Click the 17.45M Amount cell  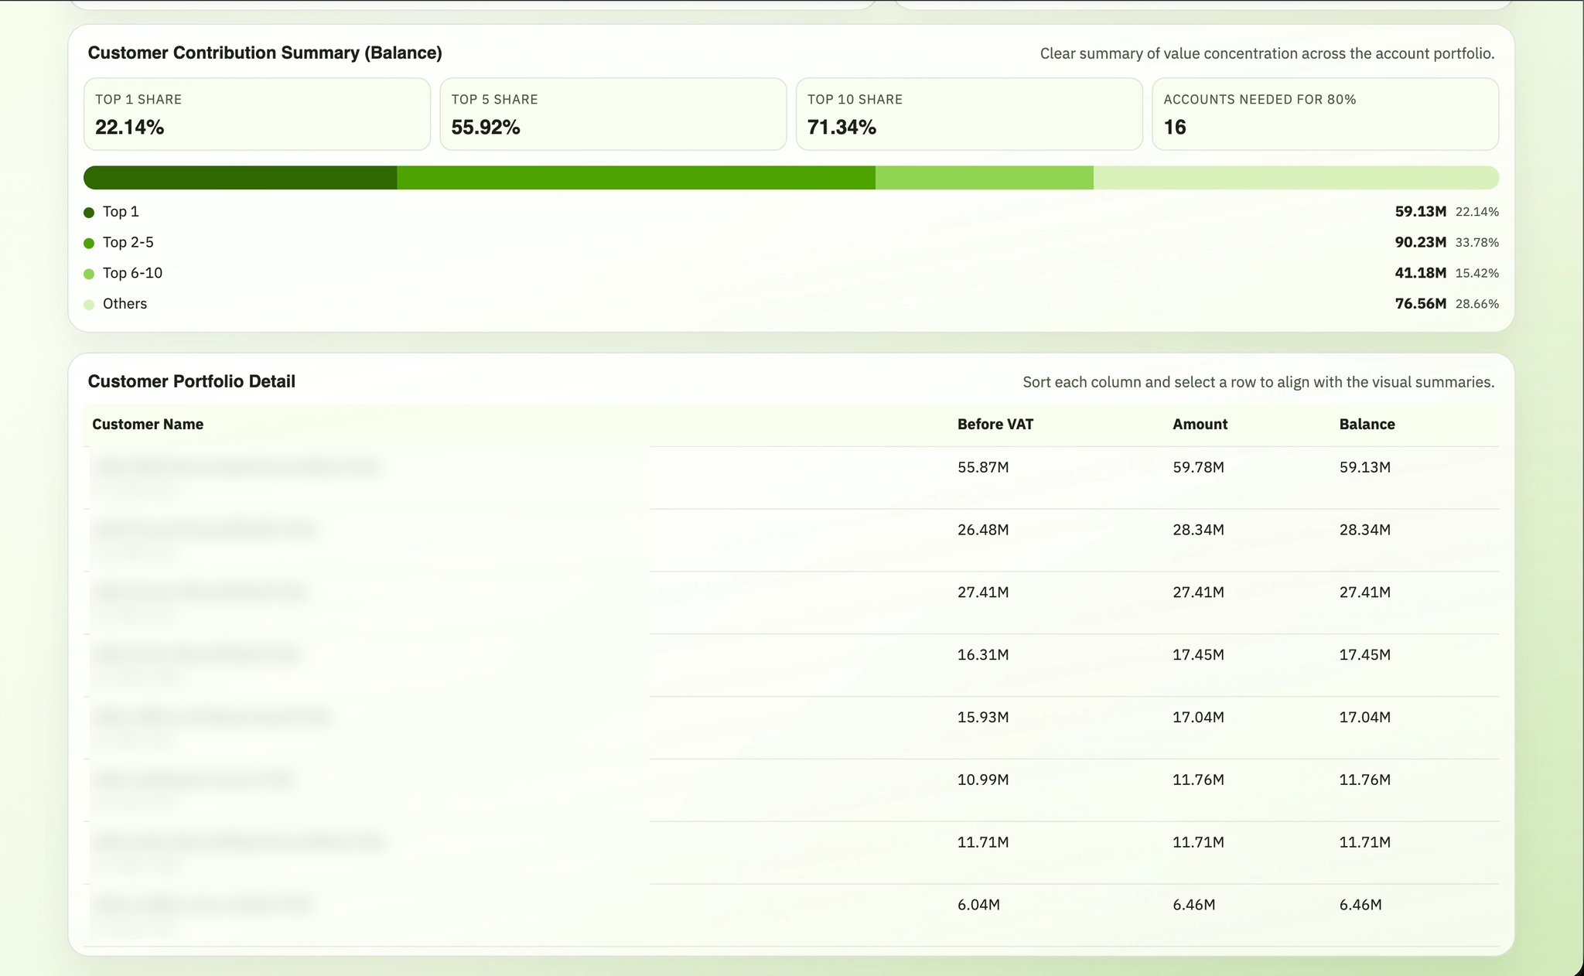(1198, 655)
